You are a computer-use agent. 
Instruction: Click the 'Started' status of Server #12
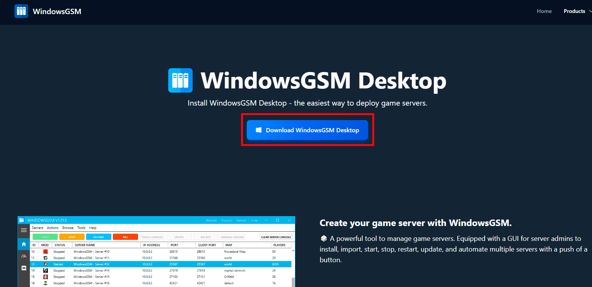58,264
